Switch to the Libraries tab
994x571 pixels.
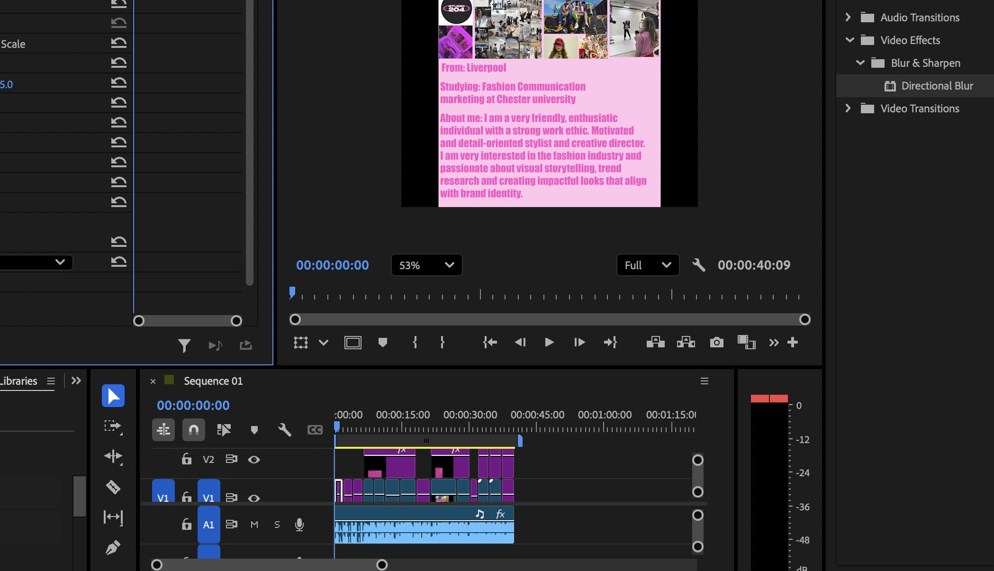pos(19,381)
